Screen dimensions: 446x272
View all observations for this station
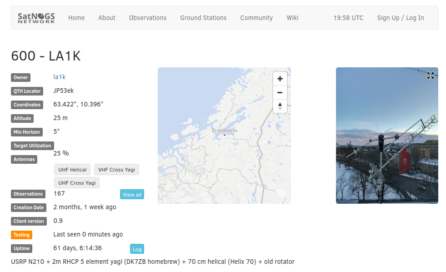pyautogui.click(x=132, y=195)
